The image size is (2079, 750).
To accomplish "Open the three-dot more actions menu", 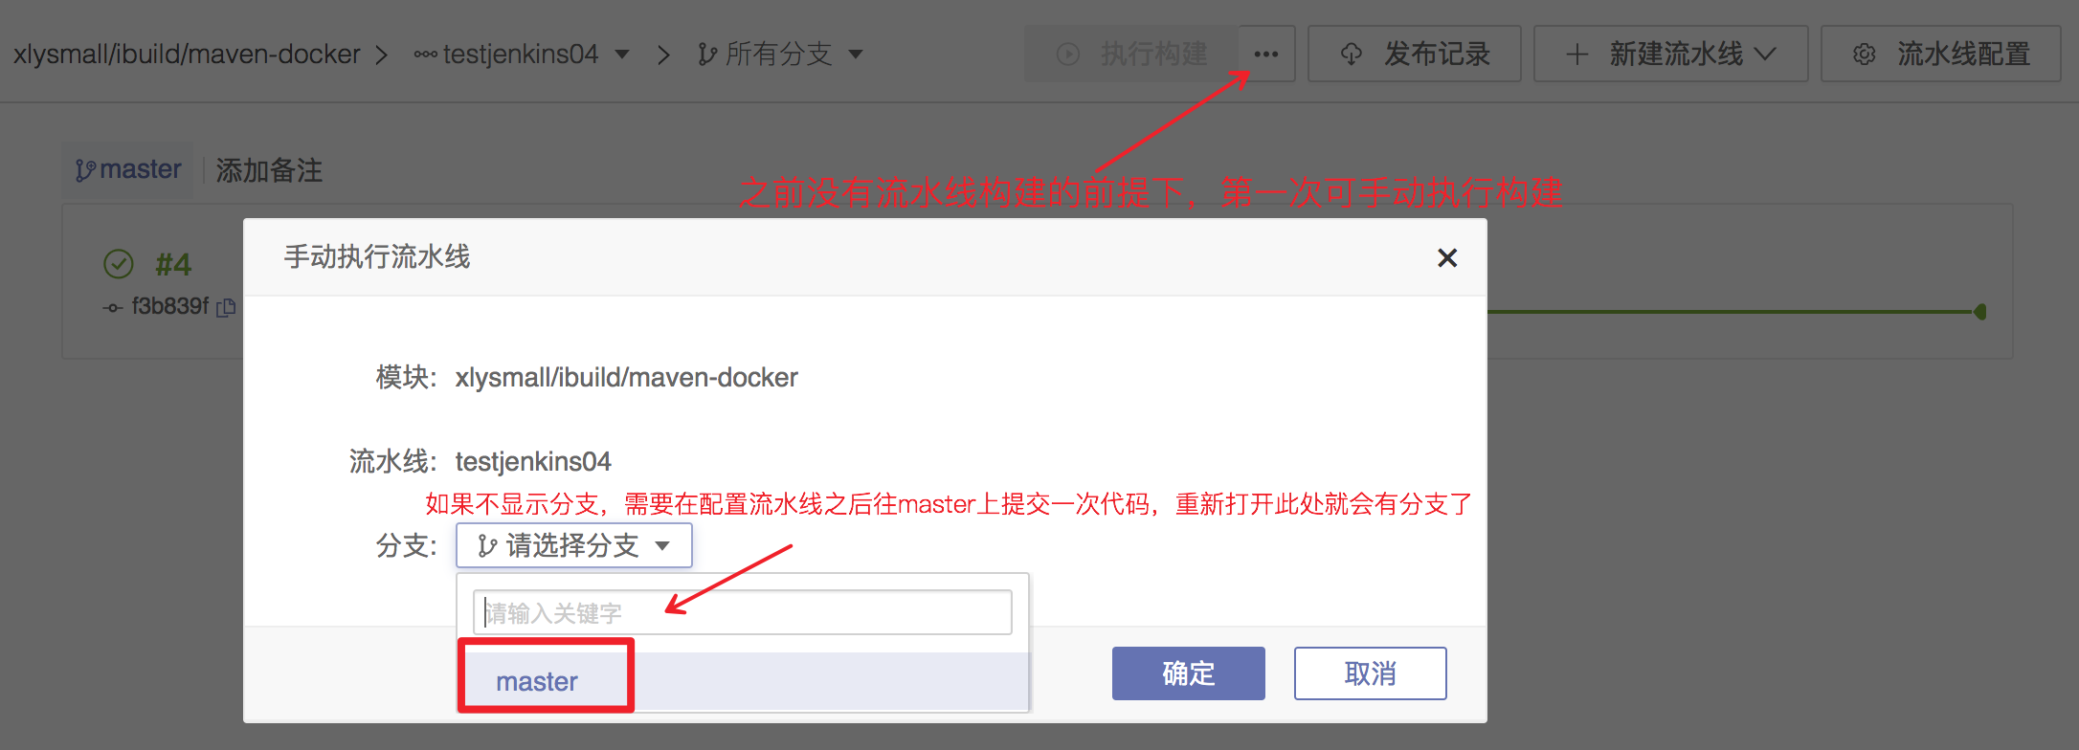I will (1266, 54).
